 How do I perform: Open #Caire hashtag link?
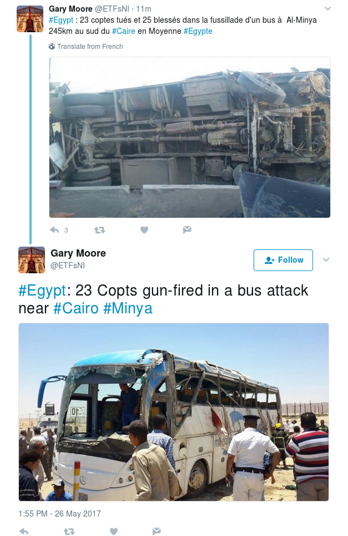tap(124, 31)
